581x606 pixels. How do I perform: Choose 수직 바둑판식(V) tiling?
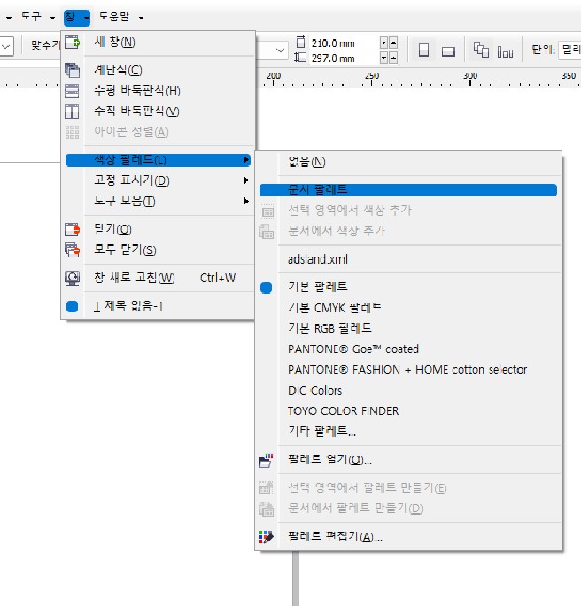[x=158, y=111]
